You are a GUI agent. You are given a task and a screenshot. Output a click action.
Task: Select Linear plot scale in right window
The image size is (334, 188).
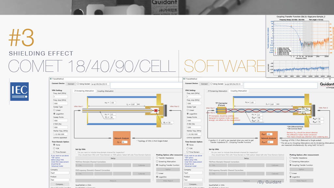point(291,173)
